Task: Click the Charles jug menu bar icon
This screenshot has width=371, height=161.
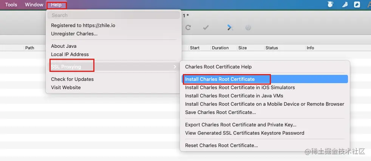Action: [330, 5]
